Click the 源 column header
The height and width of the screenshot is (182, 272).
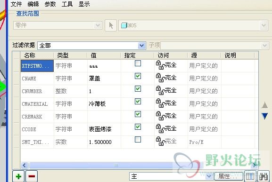[204, 55]
